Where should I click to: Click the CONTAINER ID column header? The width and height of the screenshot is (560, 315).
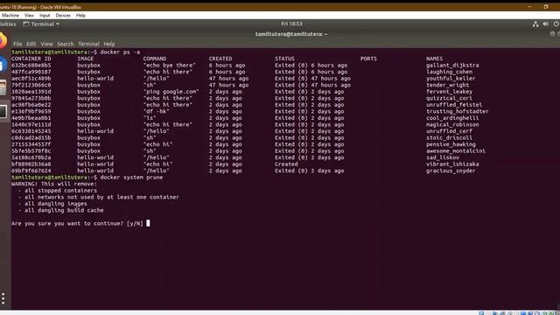point(31,59)
